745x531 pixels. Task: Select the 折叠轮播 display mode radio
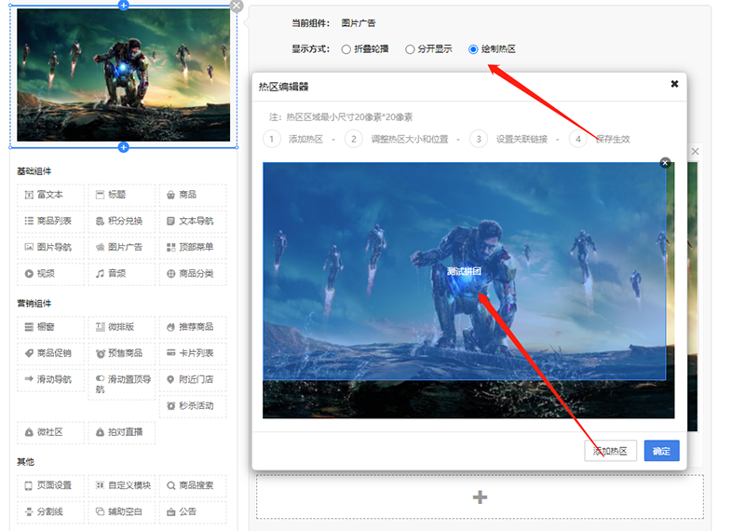coord(345,49)
